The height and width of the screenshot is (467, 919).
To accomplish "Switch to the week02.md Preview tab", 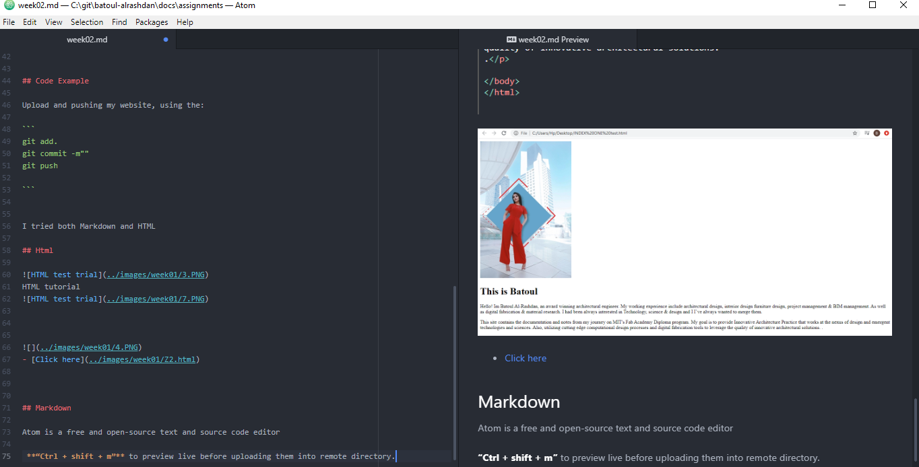I will (x=548, y=40).
